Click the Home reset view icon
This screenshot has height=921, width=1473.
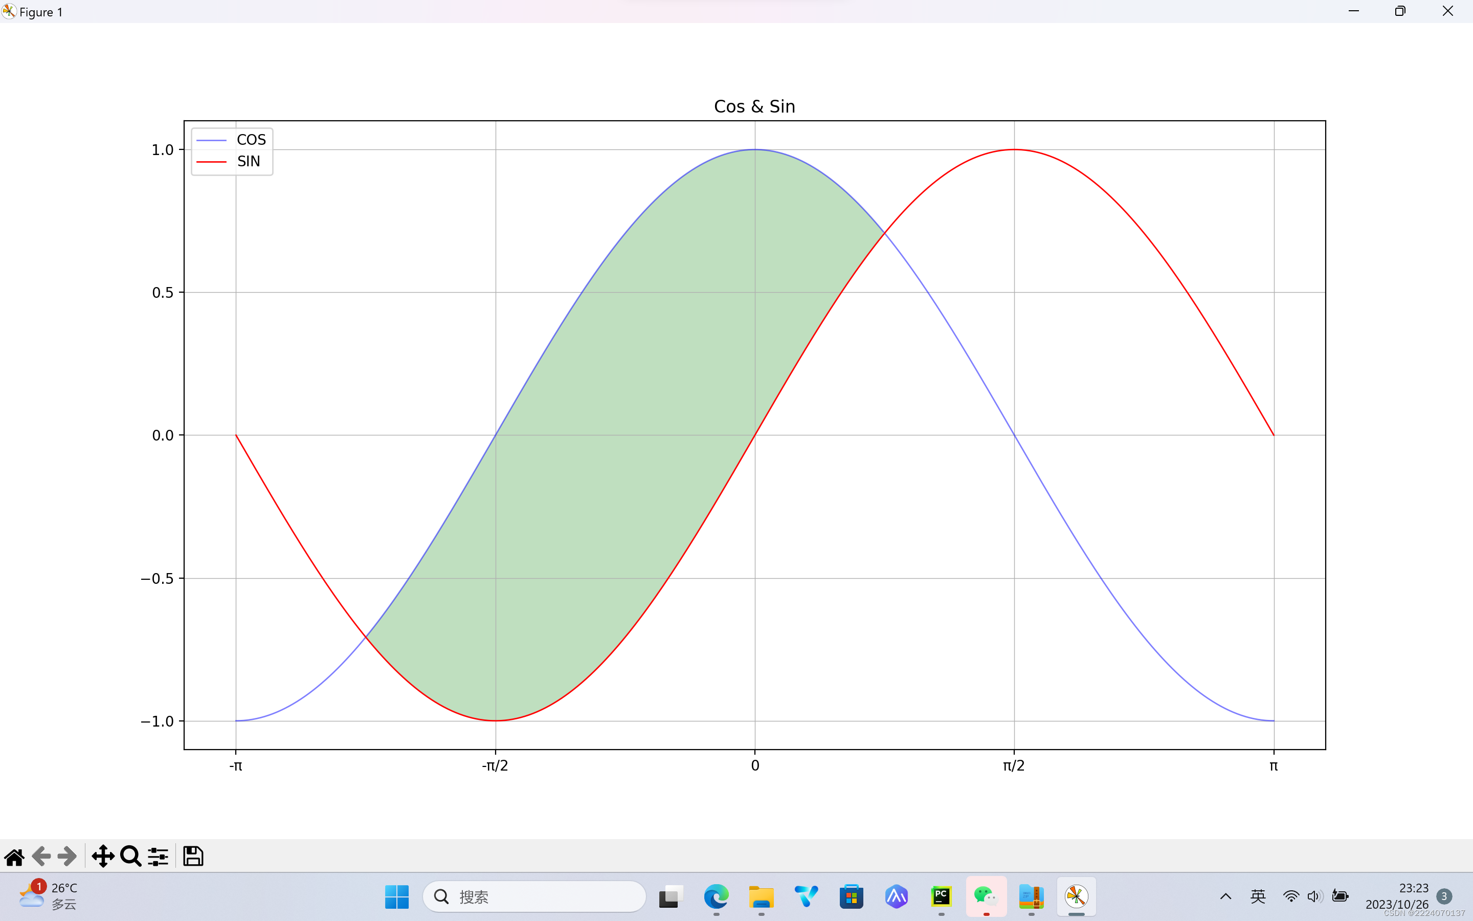click(15, 857)
